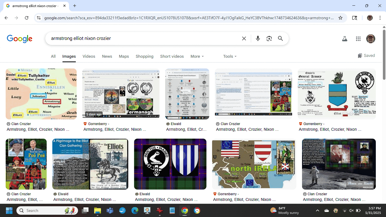Open the Saved items link
This screenshot has width=386, height=217.
click(366, 55)
